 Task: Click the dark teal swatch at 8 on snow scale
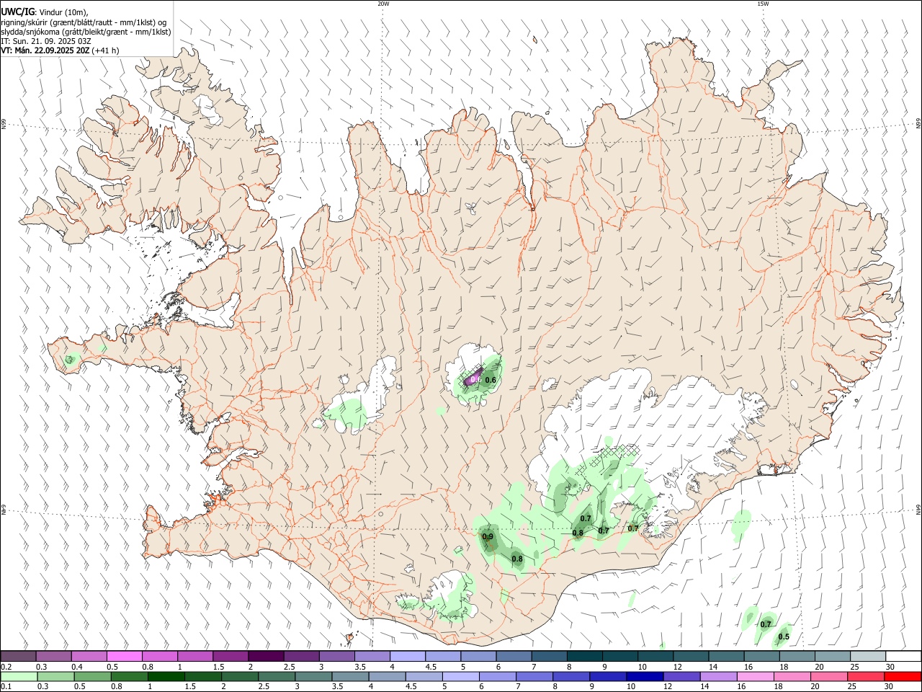[584, 657]
